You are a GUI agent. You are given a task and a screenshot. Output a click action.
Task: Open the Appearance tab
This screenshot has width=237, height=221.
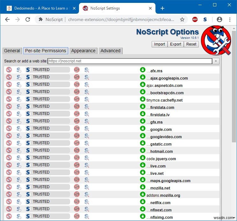[x=83, y=51]
